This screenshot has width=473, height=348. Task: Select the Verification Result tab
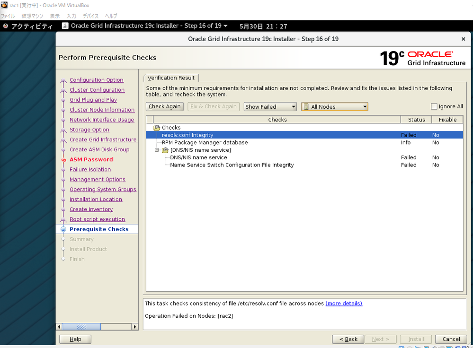[x=171, y=78]
